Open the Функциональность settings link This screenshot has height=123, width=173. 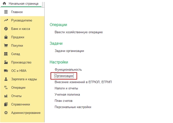(68, 70)
